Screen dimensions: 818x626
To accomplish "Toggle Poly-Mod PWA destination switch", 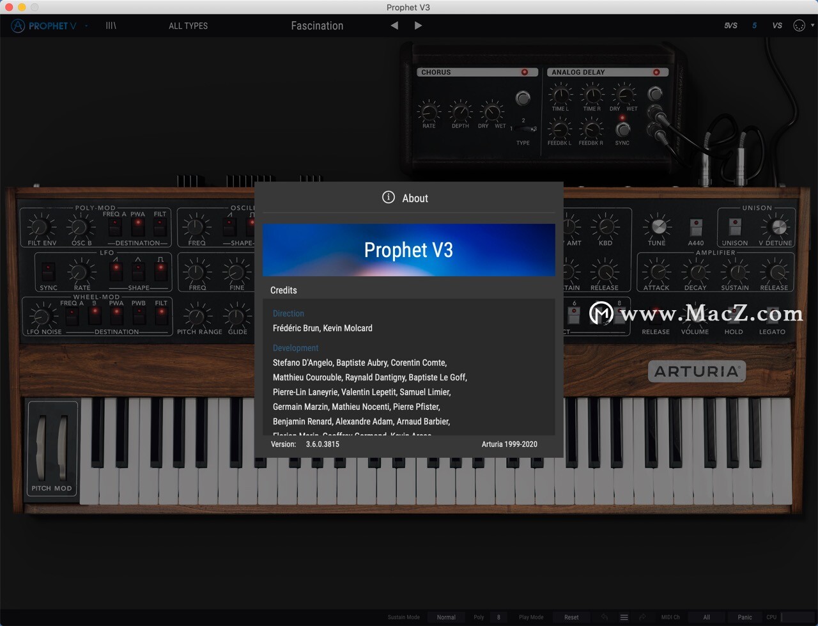I will [x=137, y=227].
